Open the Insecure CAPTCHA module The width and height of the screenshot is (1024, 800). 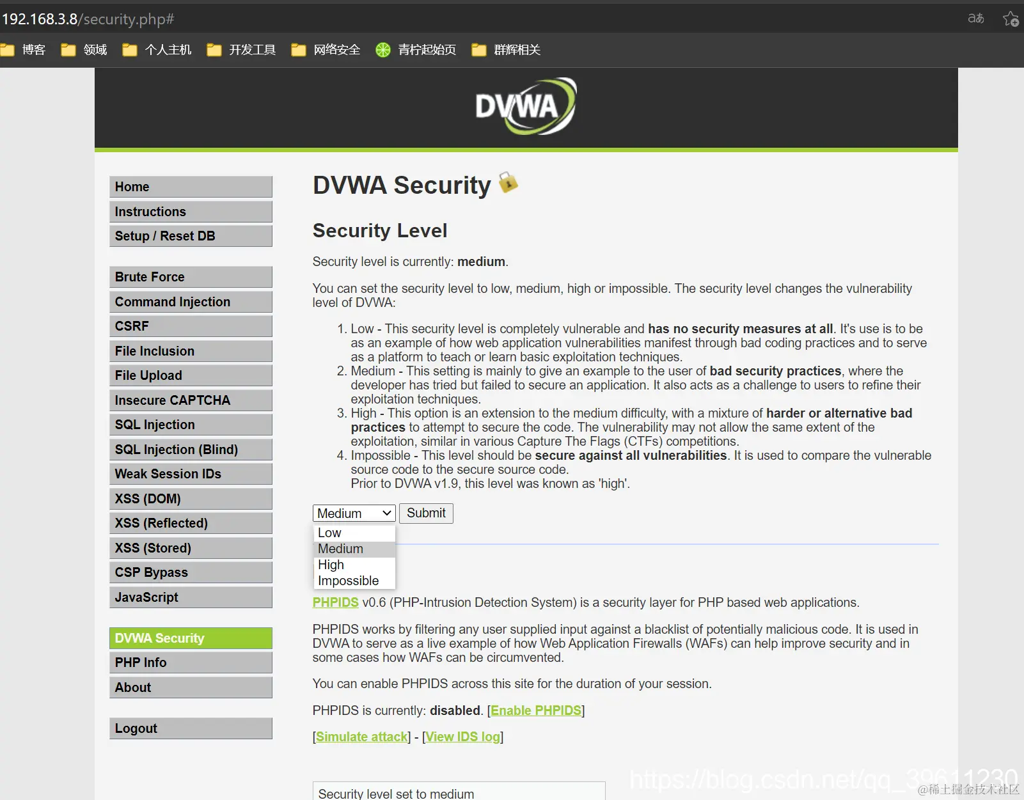click(191, 400)
